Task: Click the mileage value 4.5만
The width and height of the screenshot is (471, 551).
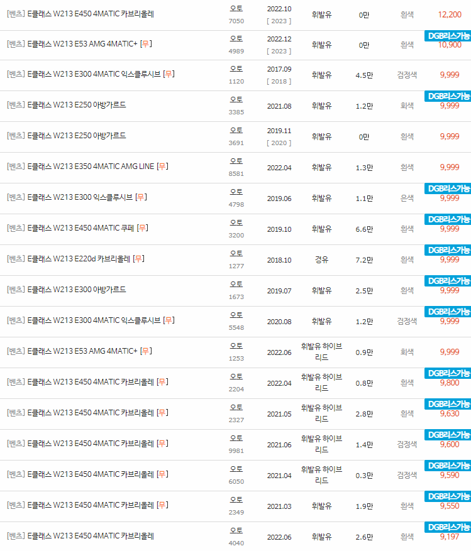Action: pos(364,75)
